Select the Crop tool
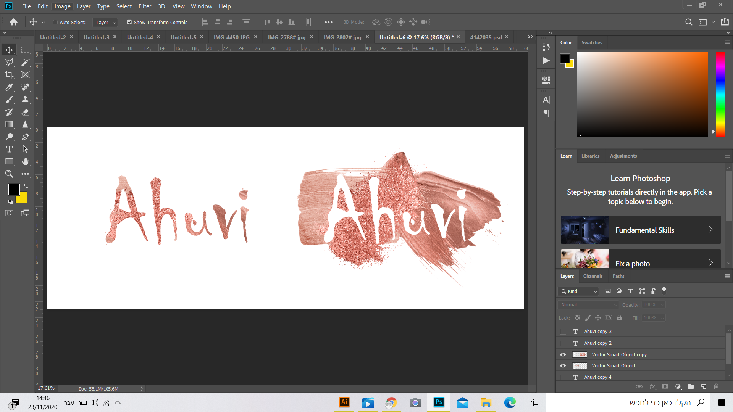Image resolution: width=733 pixels, height=412 pixels. tap(9, 75)
